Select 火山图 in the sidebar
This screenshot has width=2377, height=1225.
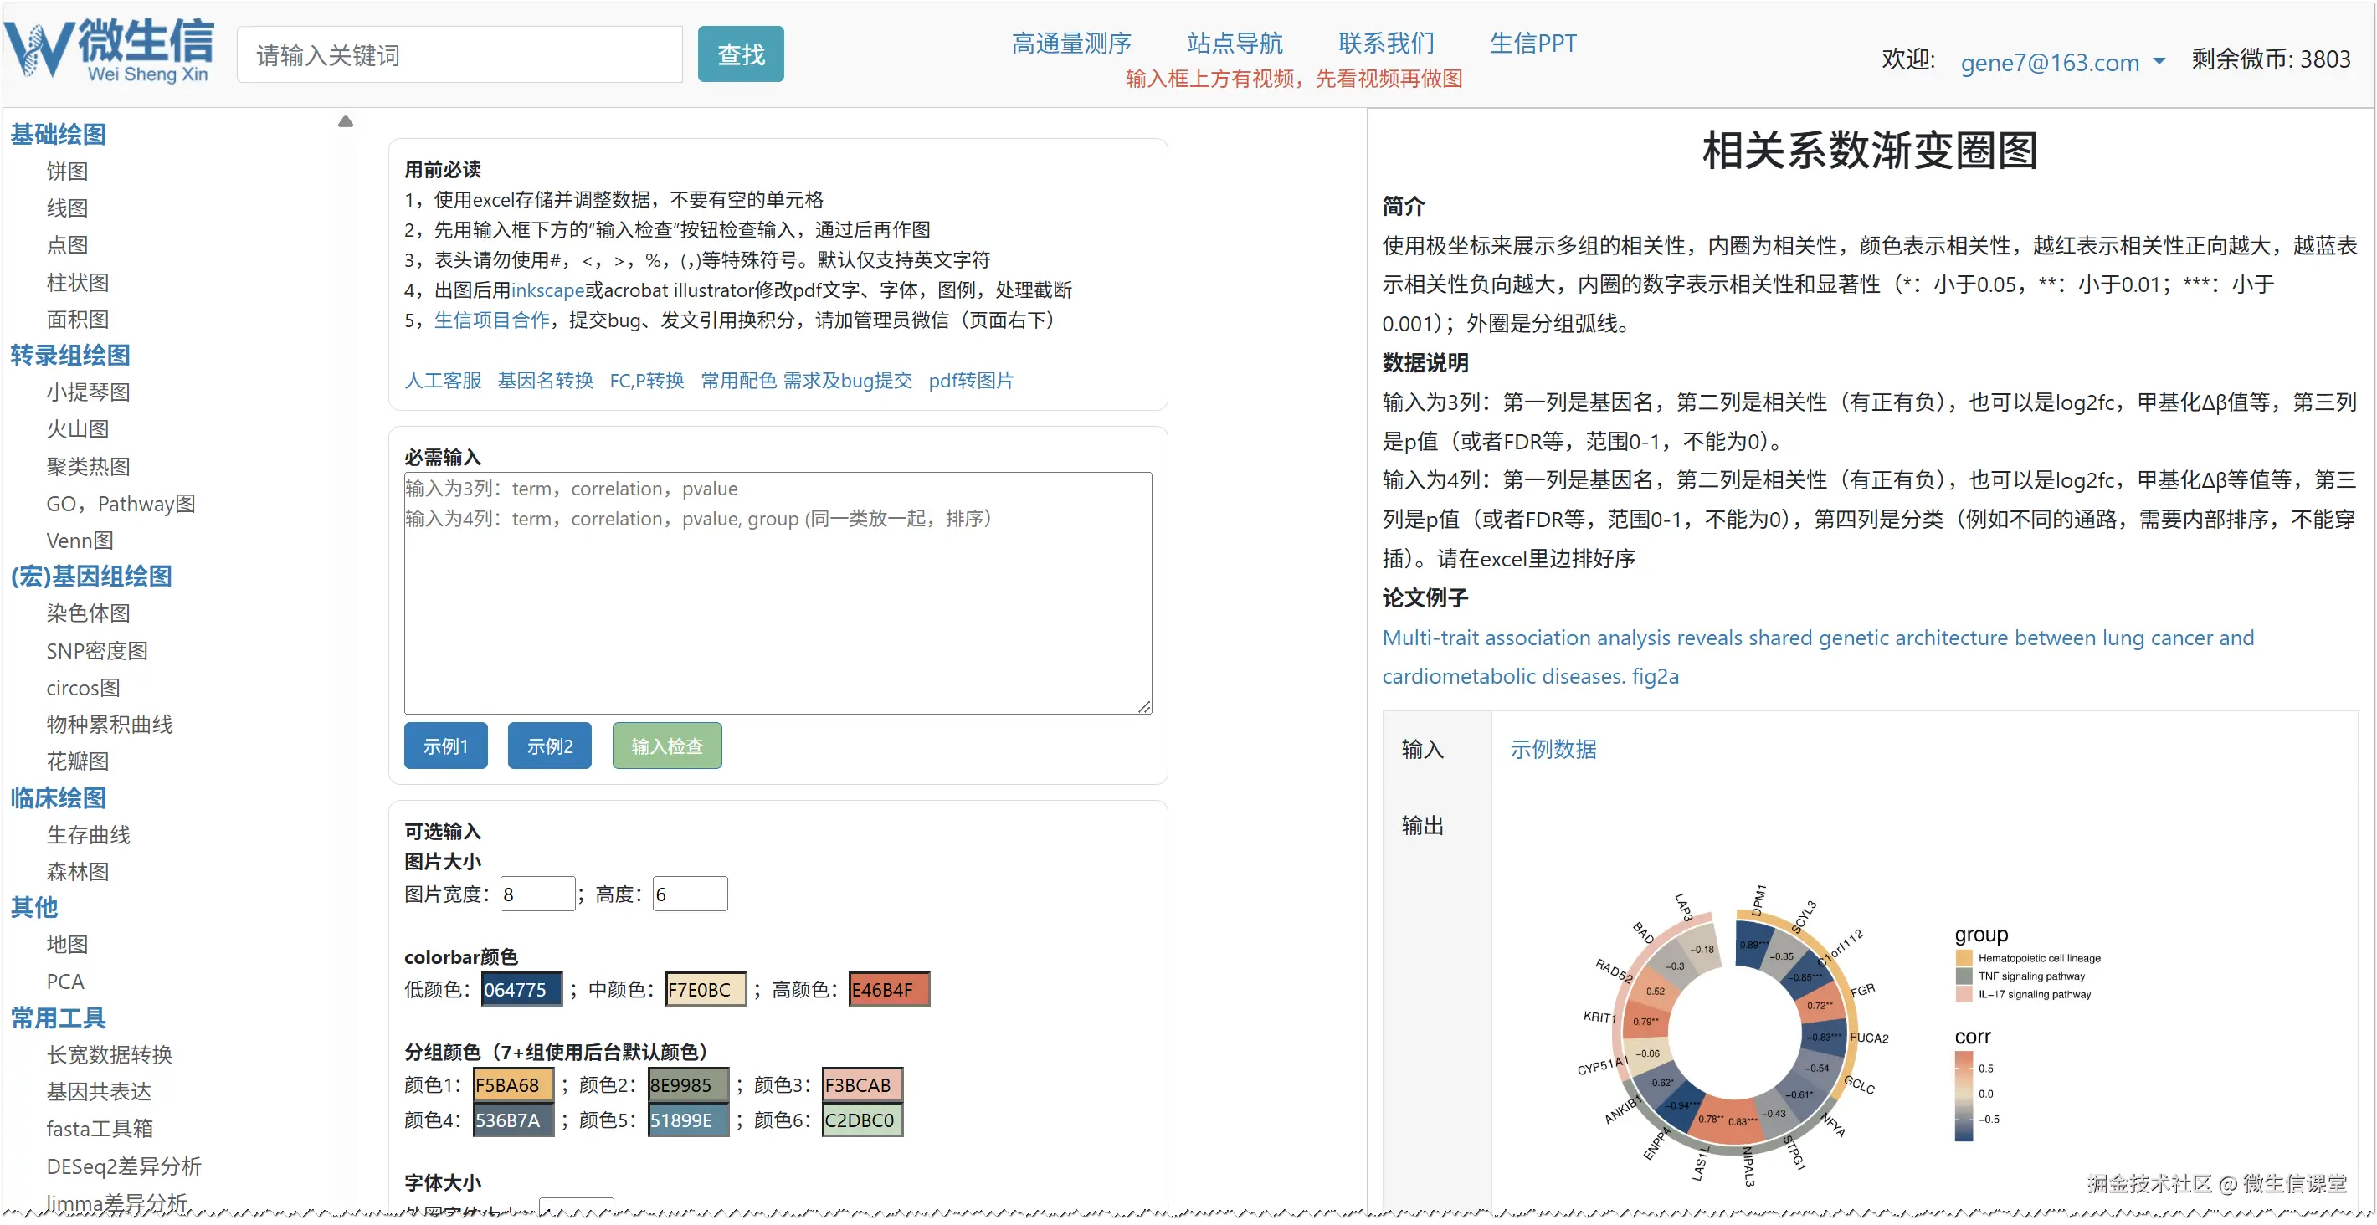78,429
